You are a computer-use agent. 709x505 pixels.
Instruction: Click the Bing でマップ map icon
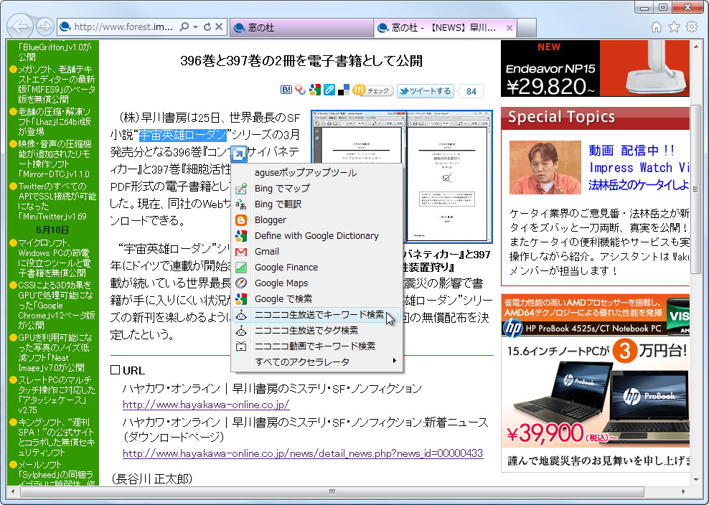pos(242,188)
